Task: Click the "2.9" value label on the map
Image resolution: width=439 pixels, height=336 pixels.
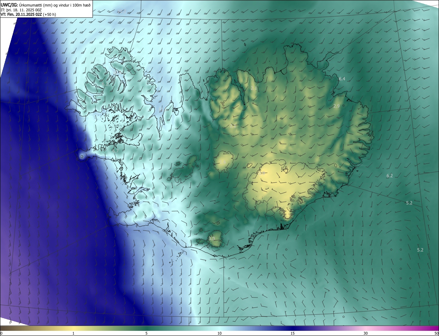Action: pos(336,106)
